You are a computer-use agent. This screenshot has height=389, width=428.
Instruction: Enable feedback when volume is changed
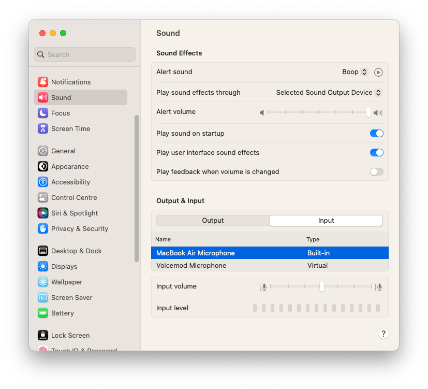tap(376, 171)
